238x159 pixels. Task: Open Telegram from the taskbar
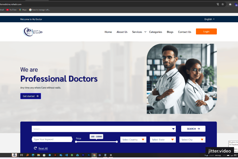50,155
